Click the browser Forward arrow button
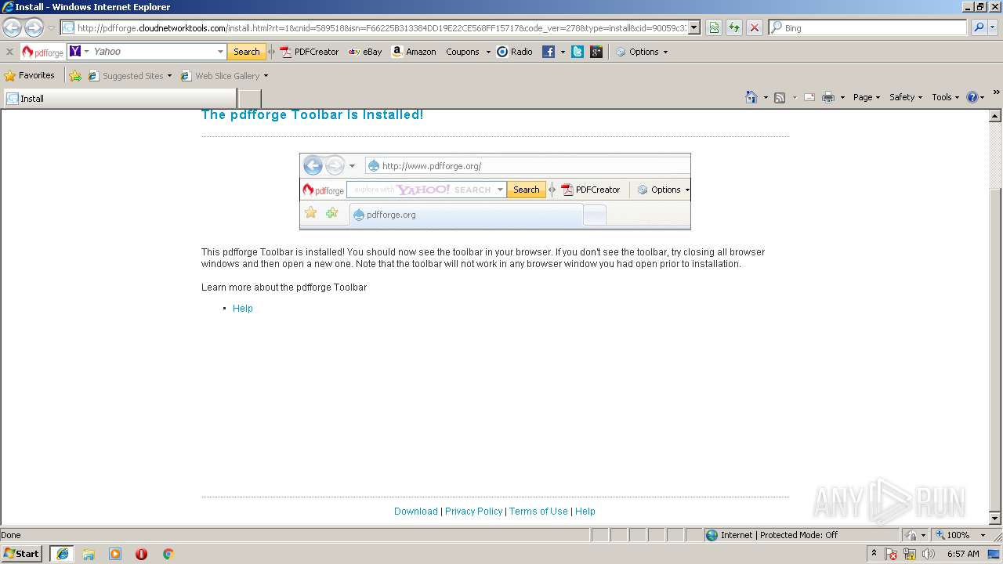 click(34, 28)
